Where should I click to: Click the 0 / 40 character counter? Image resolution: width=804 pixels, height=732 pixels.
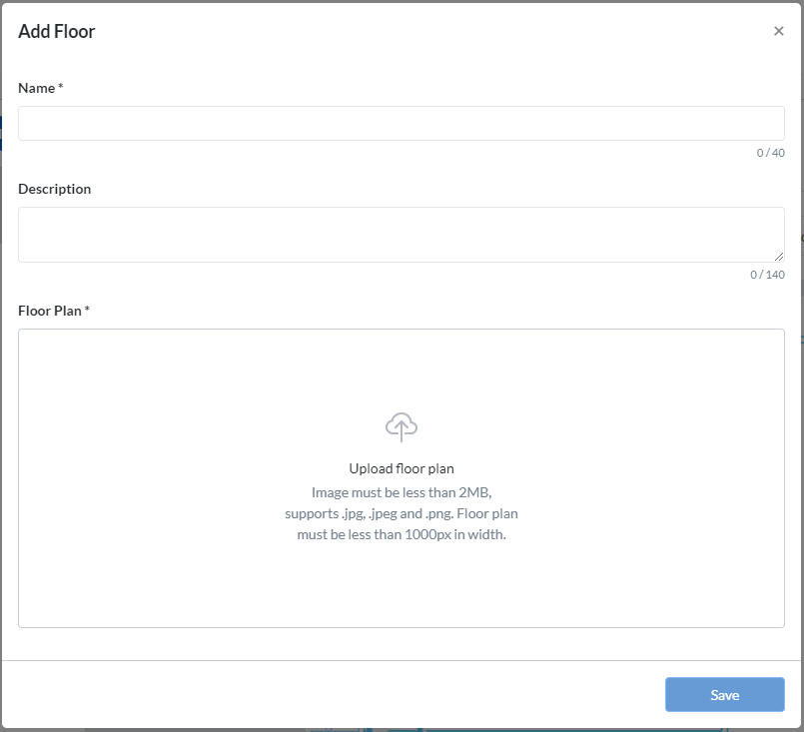(x=770, y=153)
